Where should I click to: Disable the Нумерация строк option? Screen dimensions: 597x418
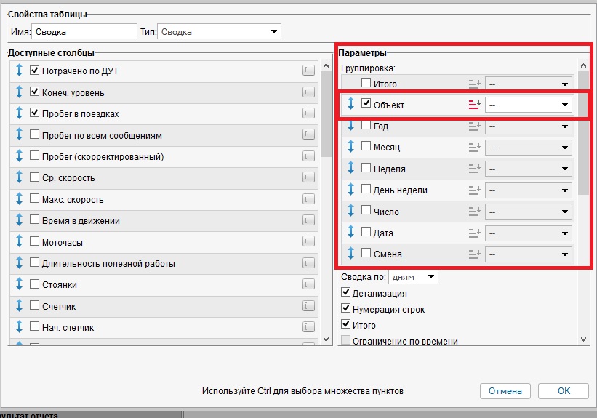click(x=346, y=309)
